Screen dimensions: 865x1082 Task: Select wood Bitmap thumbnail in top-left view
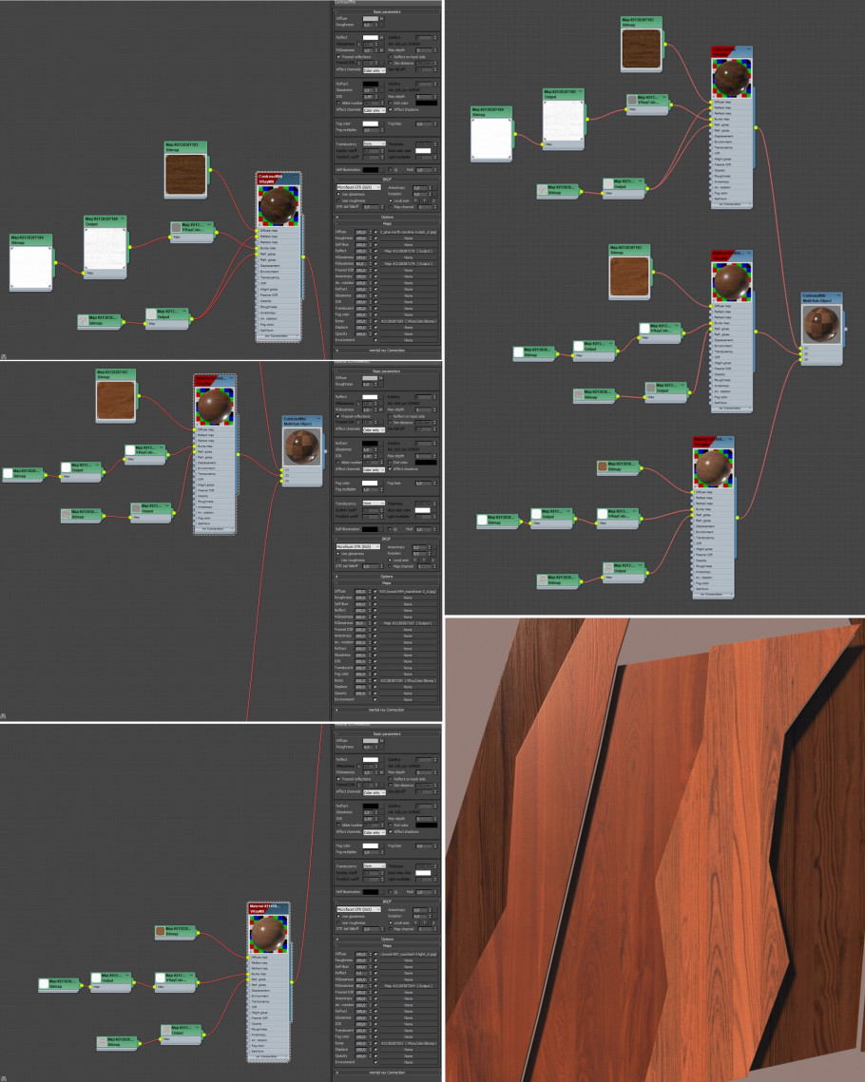click(185, 174)
